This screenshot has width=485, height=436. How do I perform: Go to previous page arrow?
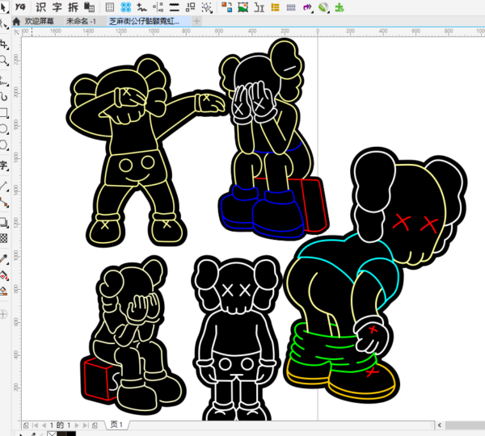coord(44,426)
